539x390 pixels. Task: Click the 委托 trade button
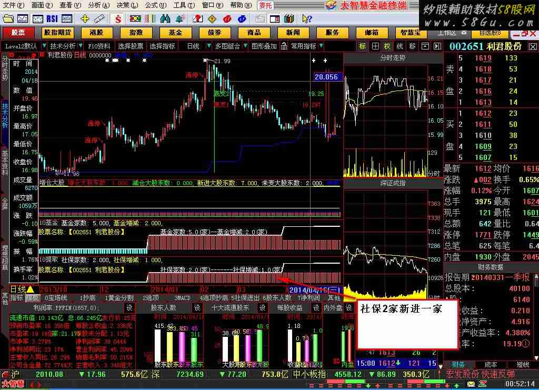[x=265, y=5]
